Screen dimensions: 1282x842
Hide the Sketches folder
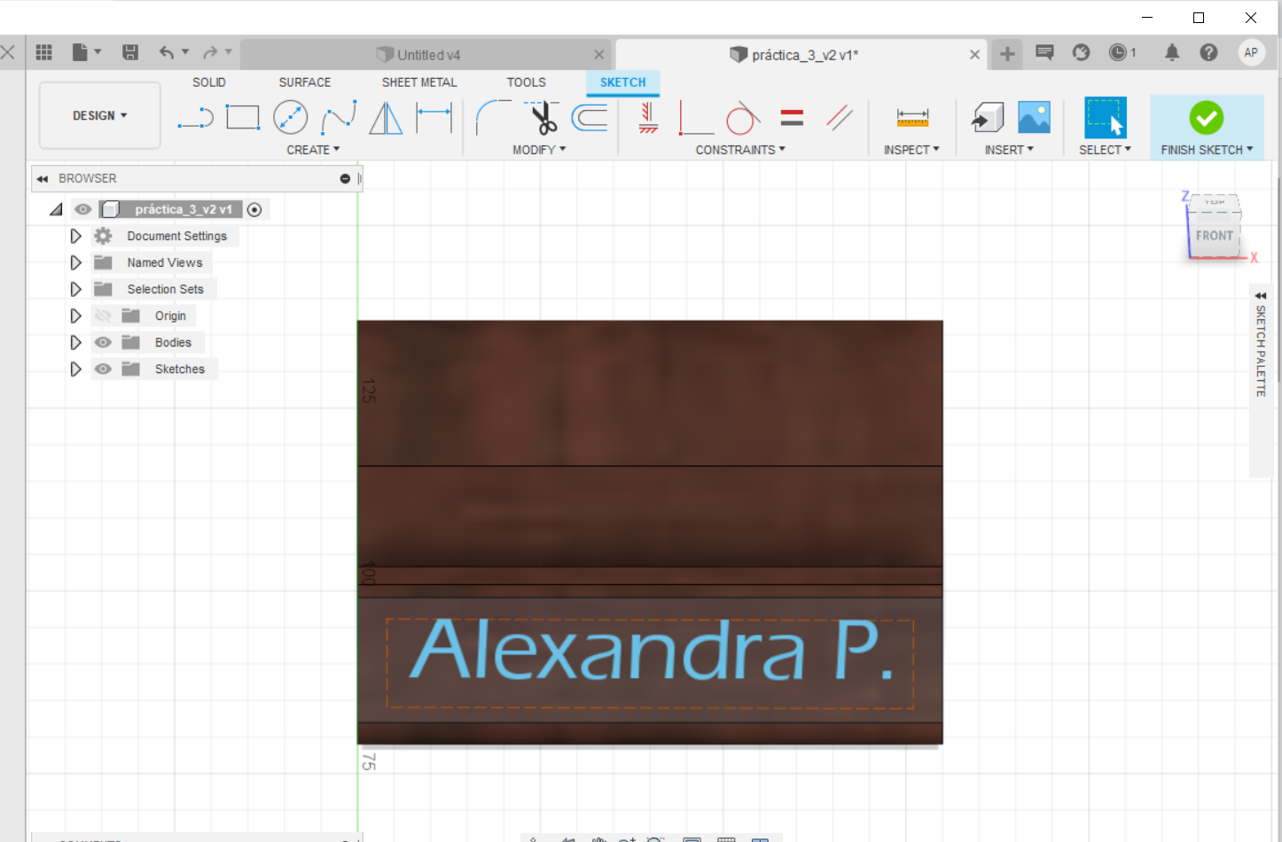[103, 369]
